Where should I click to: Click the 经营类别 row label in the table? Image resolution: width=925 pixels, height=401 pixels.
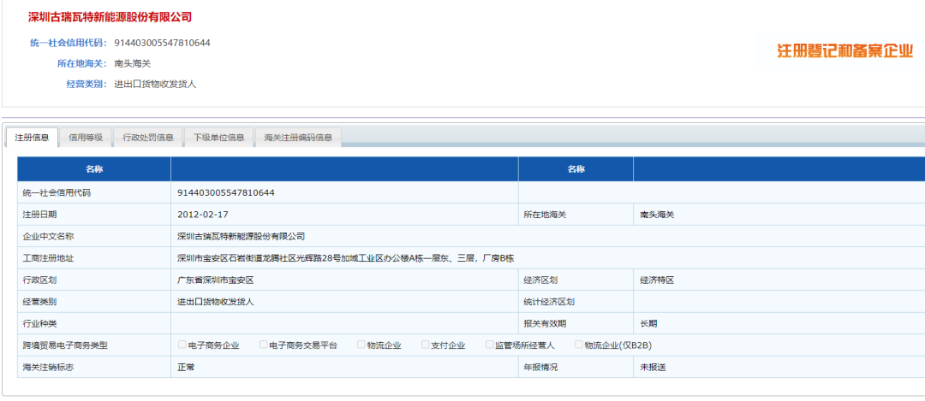(39, 302)
